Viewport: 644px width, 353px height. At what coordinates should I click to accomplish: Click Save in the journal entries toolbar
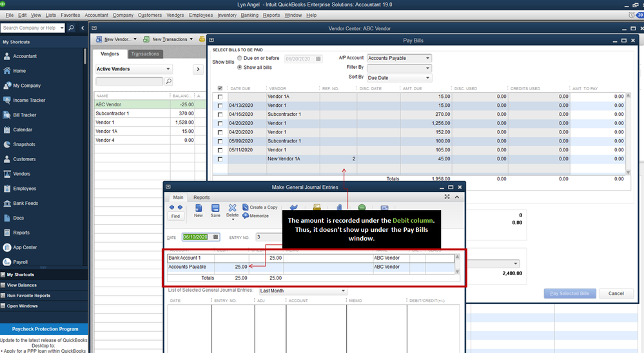215,211
